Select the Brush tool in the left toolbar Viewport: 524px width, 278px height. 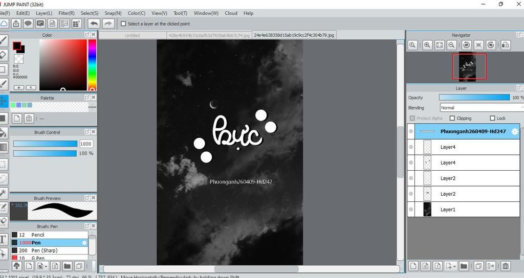pyautogui.click(x=4, y=41)
